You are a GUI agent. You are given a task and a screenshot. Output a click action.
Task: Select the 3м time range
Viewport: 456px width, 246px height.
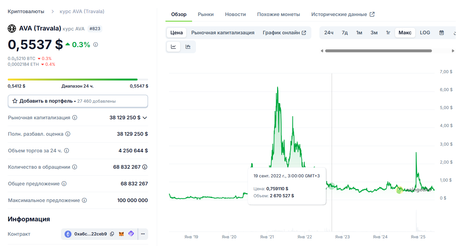coord(374,33)
